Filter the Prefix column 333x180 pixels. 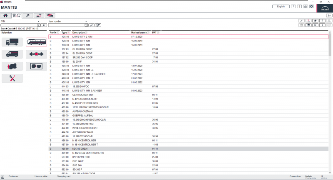(x=58, y=33)
